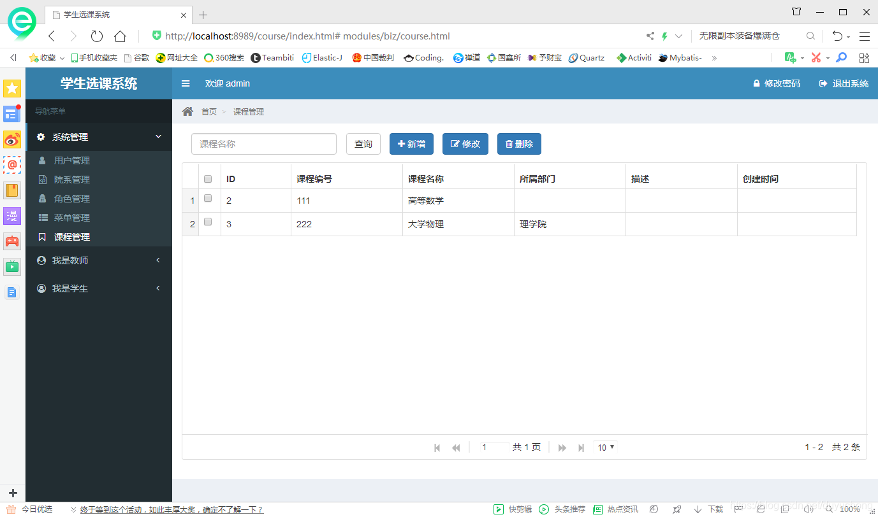
Task: Click the 修改 edit button
Action: pos(465,144)
